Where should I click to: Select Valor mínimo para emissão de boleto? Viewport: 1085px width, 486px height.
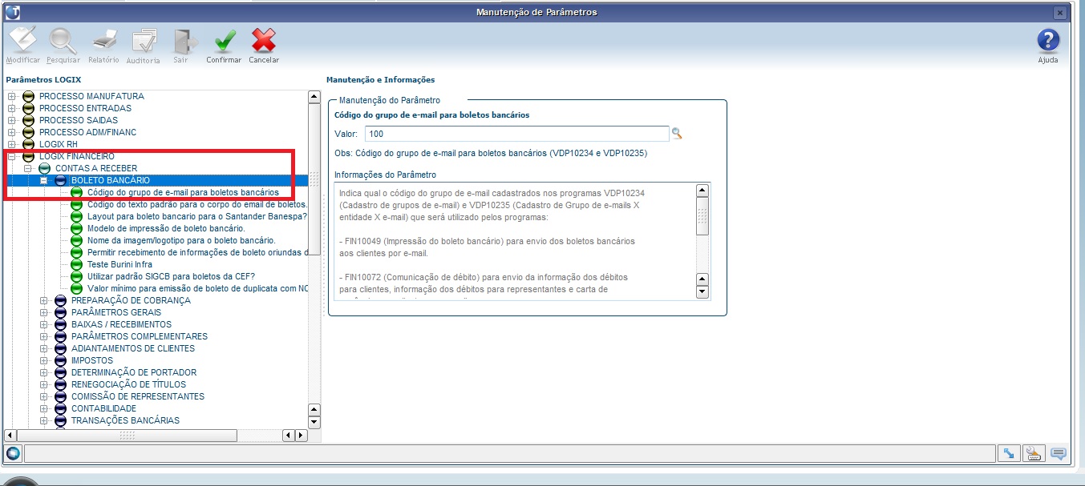[197, 288]
